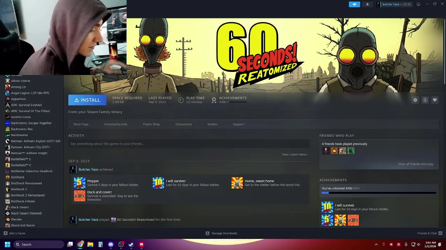Open OBS Studio from the taskbar
This screenshot has height=250, width=446.
coord(121,244)
